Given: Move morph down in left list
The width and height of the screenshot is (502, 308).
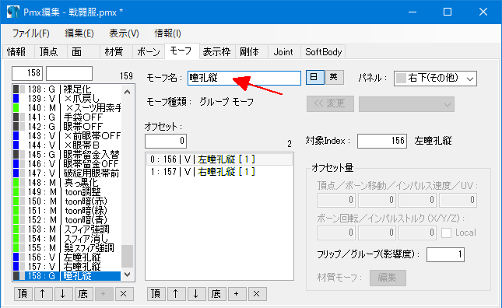Looking at the screenshot, I should [63, 293].
